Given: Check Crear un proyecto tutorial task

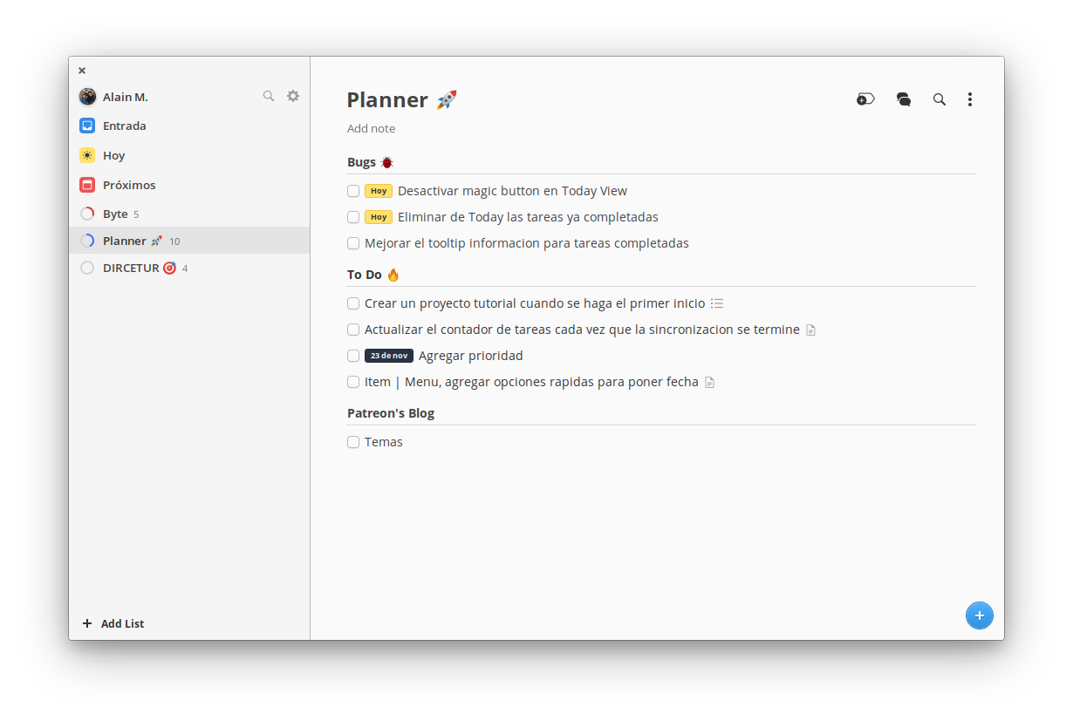Looking at the screenshot, I should tap(353, 303).
